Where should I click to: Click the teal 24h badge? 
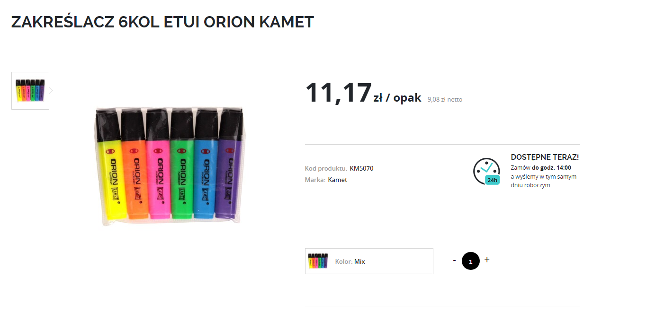pos(492,180)
